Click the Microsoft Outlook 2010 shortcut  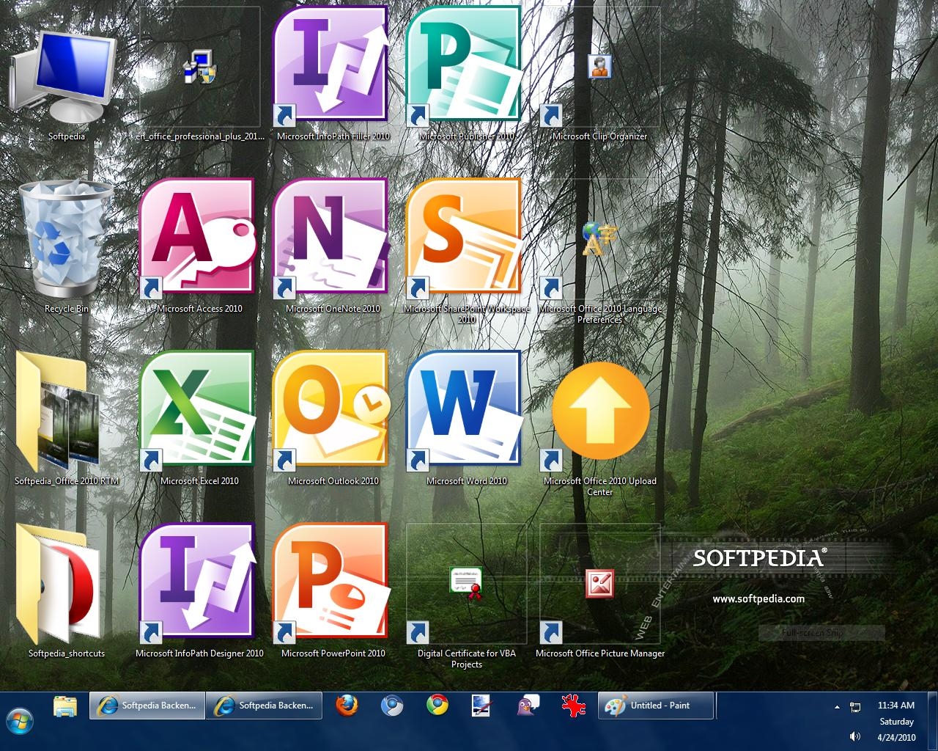click(x=331, y=409)
